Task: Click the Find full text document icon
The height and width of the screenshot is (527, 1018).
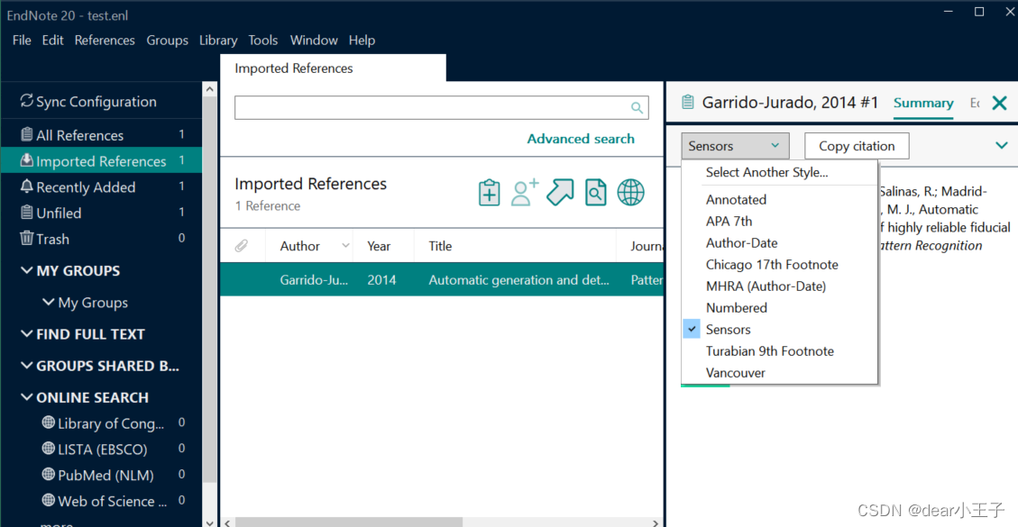Action: (595, 193)
